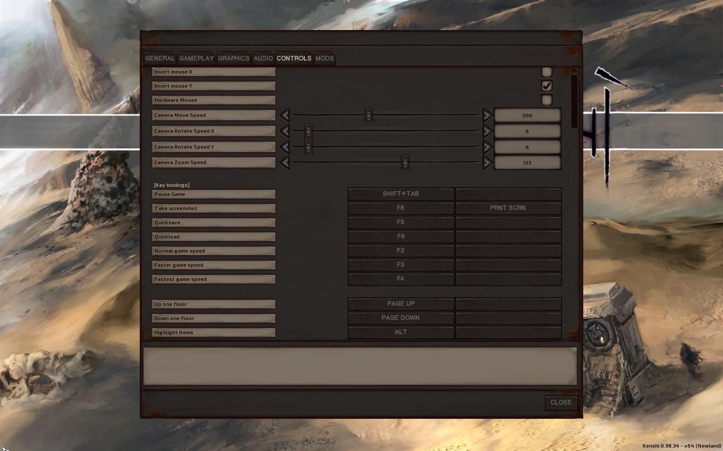Click the Take screenshot label
The width and height of the screenshot is (723, 451).
click(x=213, y=208)
